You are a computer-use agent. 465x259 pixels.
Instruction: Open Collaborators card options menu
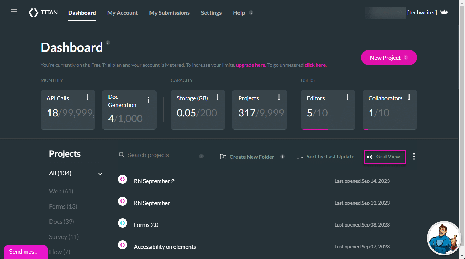pyautogui.click(x=409, y=97)
